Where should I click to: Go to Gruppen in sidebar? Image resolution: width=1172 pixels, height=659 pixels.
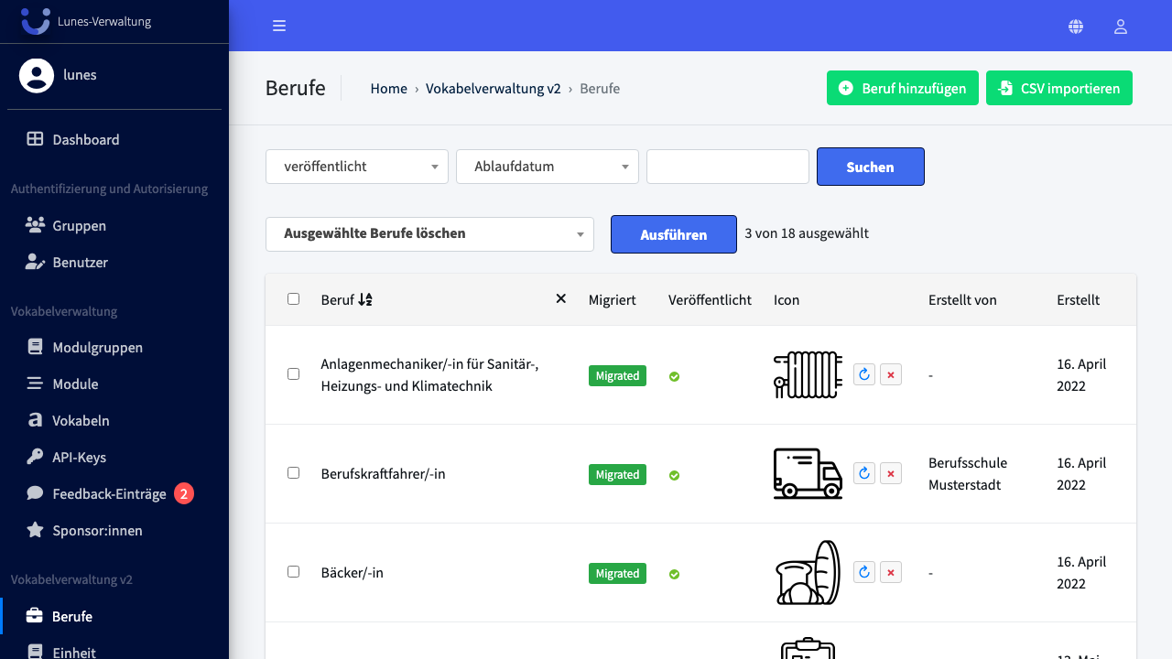pos(80,225)
